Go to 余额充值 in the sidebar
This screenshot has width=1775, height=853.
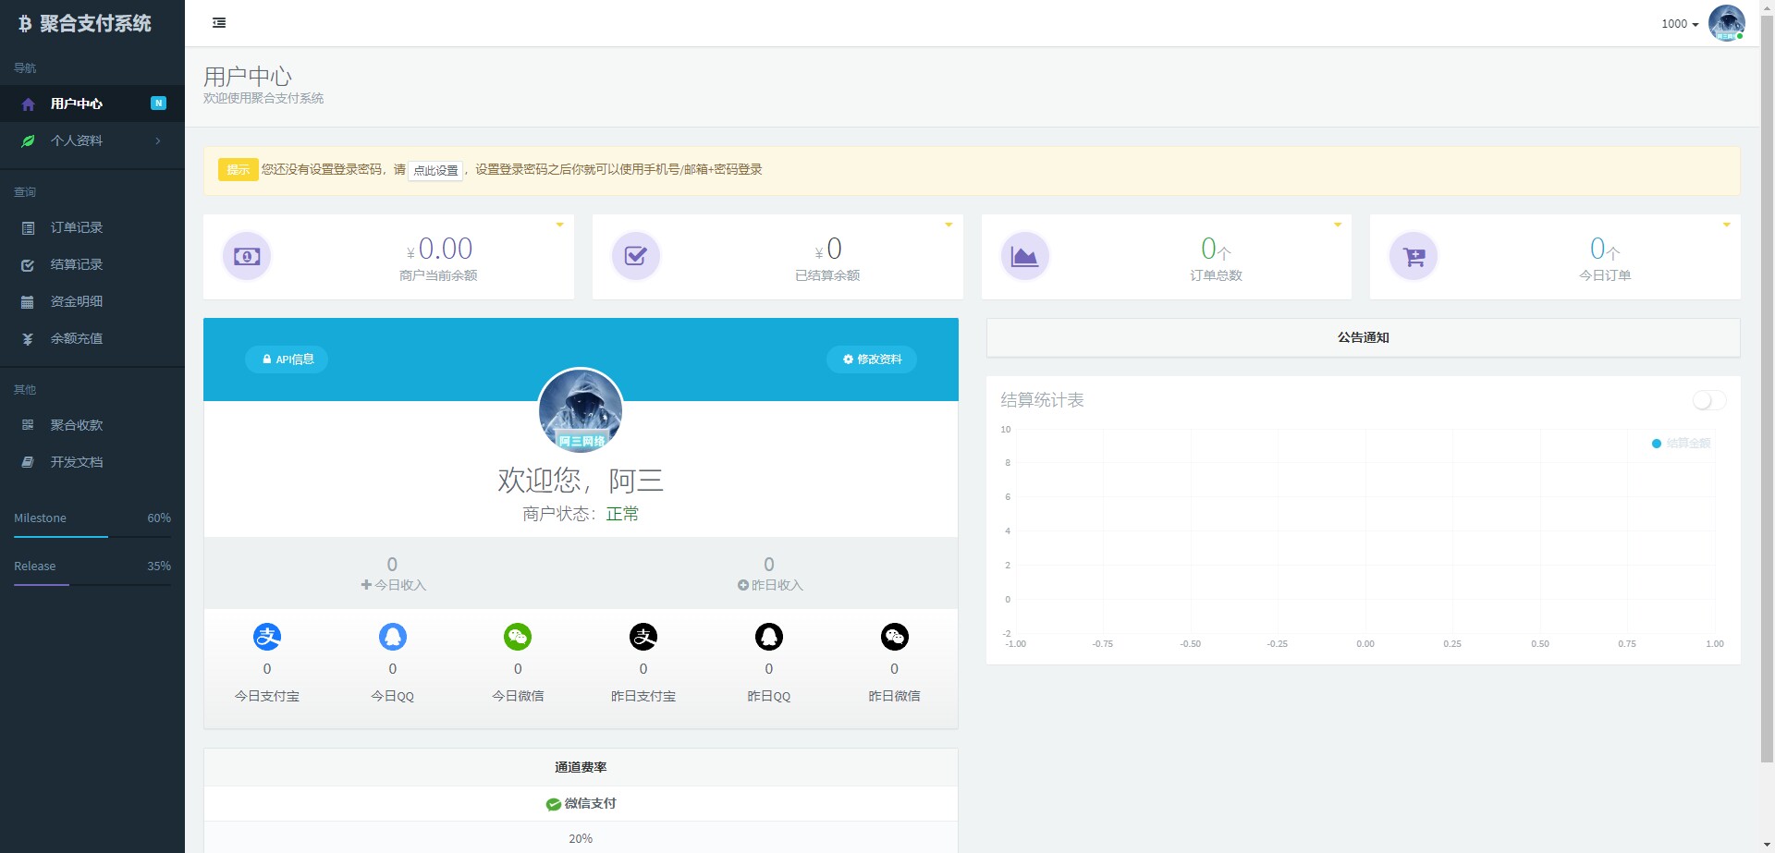[x=77, y=338]
